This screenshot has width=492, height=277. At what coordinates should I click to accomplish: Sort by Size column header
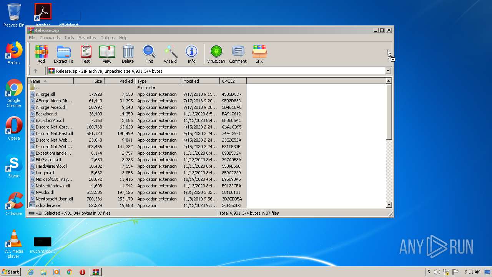pos(89,81)
